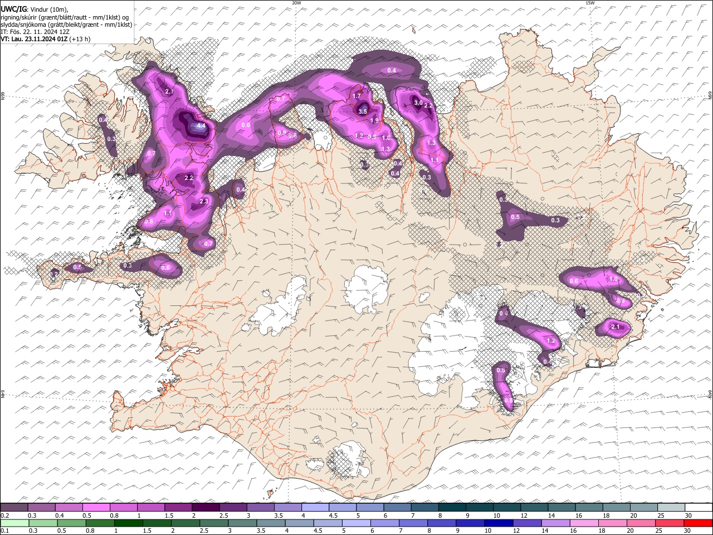713x535 pixels.
Task: Click the 0.2 label in the upper legend
Action: coord(5,515)
